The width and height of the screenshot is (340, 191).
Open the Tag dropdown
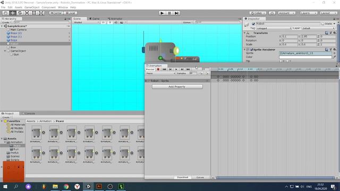pyautogui.click(x=274, y=28)
